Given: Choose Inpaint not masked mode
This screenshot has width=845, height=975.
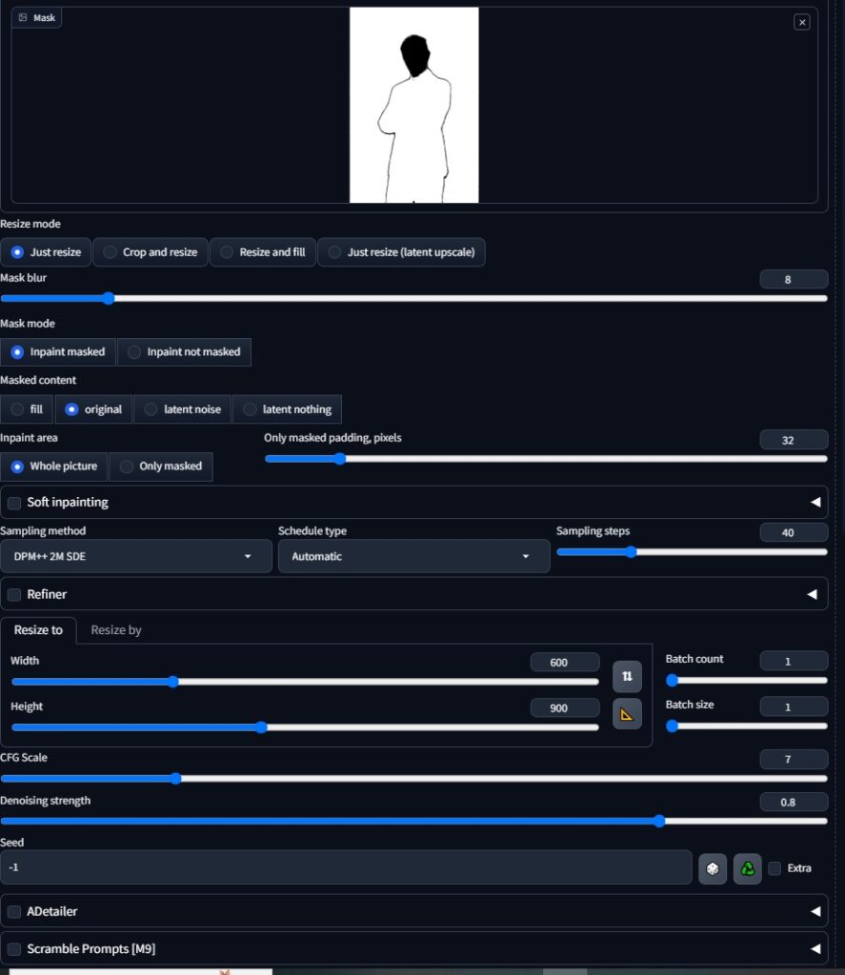Looking at the screenshot, I should click(184, 352).
